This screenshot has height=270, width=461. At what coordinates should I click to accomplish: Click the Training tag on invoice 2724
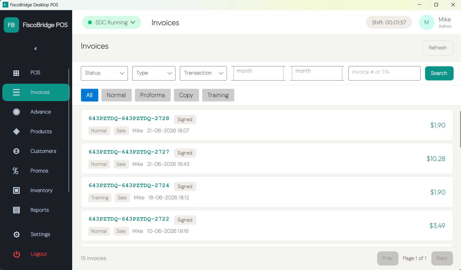coord(100,198)
